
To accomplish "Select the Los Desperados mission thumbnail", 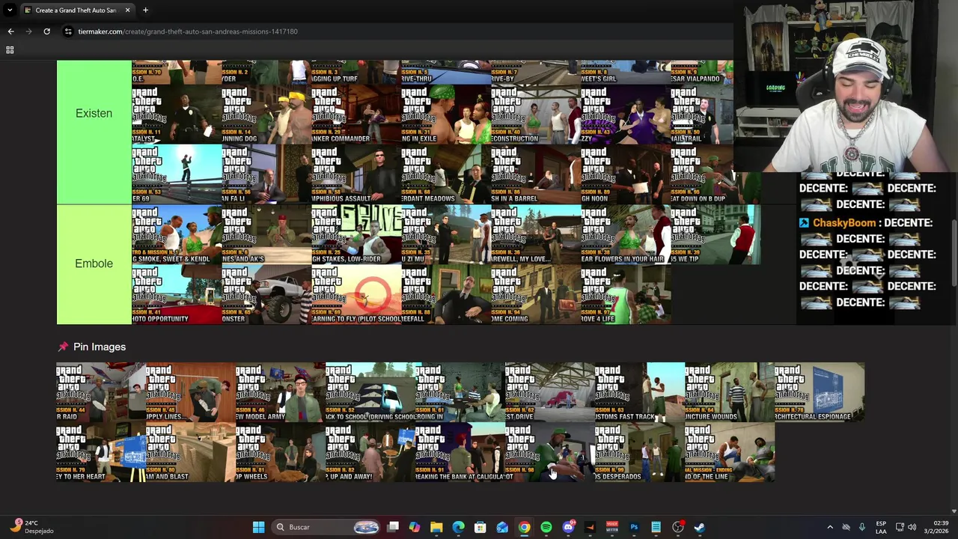I will 640,452.
